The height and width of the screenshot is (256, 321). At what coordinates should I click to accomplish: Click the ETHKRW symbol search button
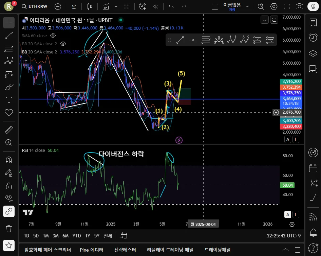click(x=35, y=6)
